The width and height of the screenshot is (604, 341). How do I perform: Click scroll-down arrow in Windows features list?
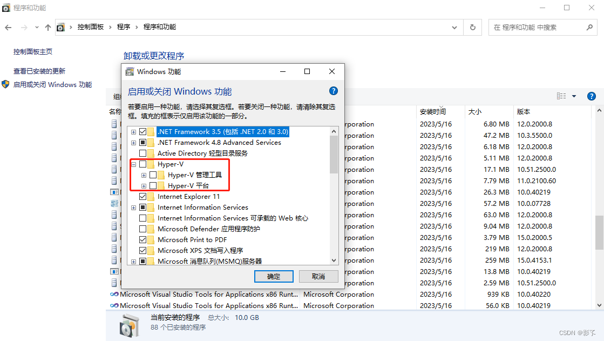pyautogui.click(x=334, y=260)
